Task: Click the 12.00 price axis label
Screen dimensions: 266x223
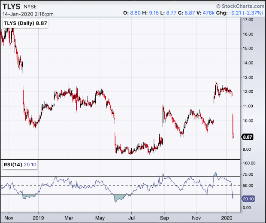Action: 248,92
